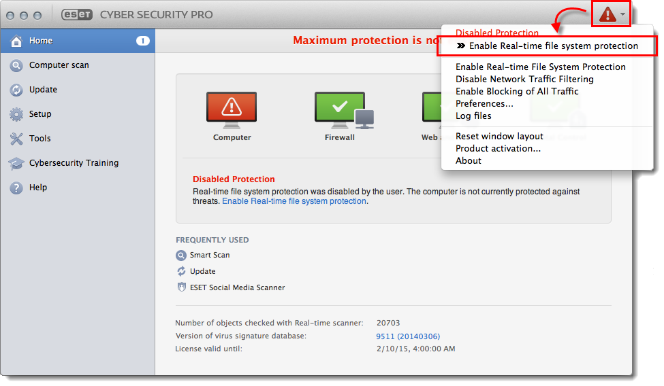The width and height of the screenshot is (664, 386).
Task: Click the first gray window close button
Action: tap(10, 16)
